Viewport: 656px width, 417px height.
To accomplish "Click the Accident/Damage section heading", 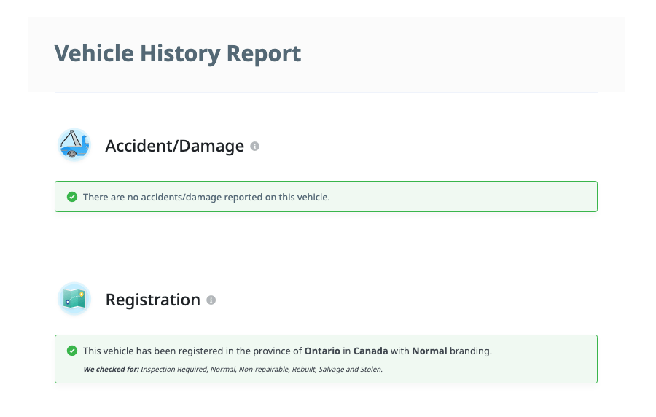I will [174, 146].
